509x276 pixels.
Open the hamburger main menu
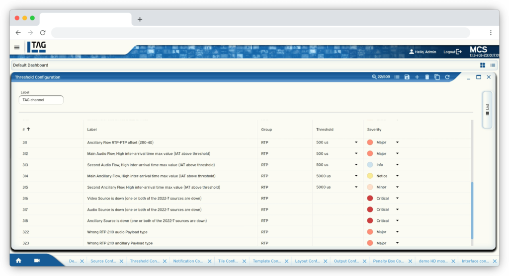tap(17, 47)
